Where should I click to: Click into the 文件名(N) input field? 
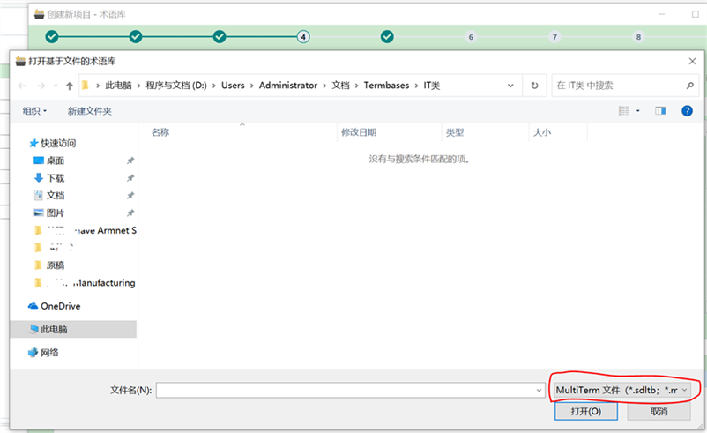pos(345,390)
